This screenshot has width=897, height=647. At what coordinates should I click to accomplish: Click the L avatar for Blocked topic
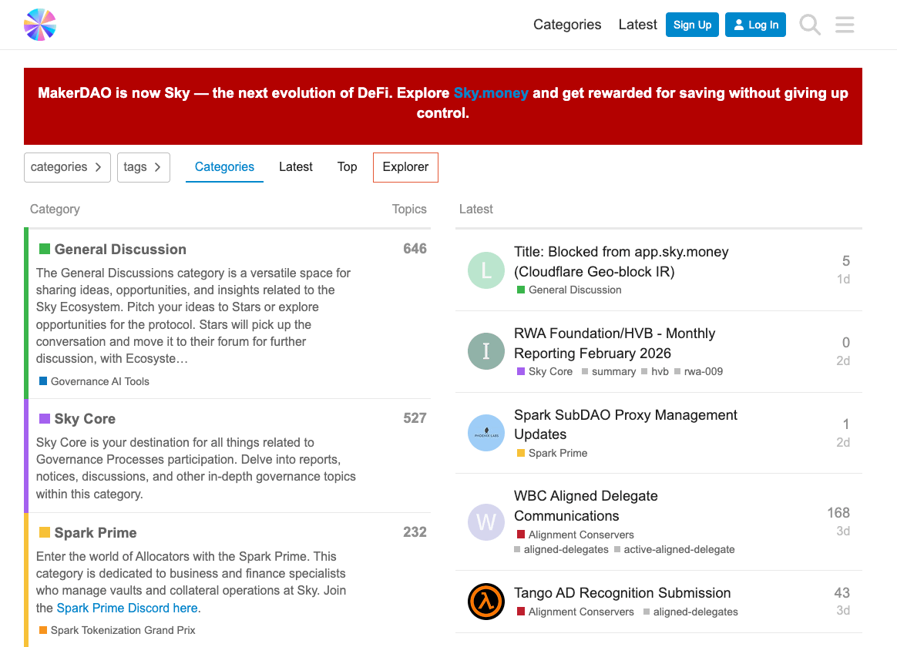point(485,270)
